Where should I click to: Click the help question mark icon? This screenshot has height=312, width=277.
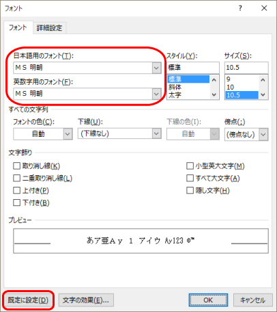[240, 8]
